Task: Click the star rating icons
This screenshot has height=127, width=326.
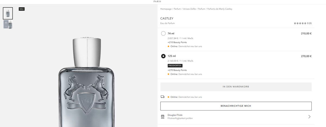Action: [300, 23]
